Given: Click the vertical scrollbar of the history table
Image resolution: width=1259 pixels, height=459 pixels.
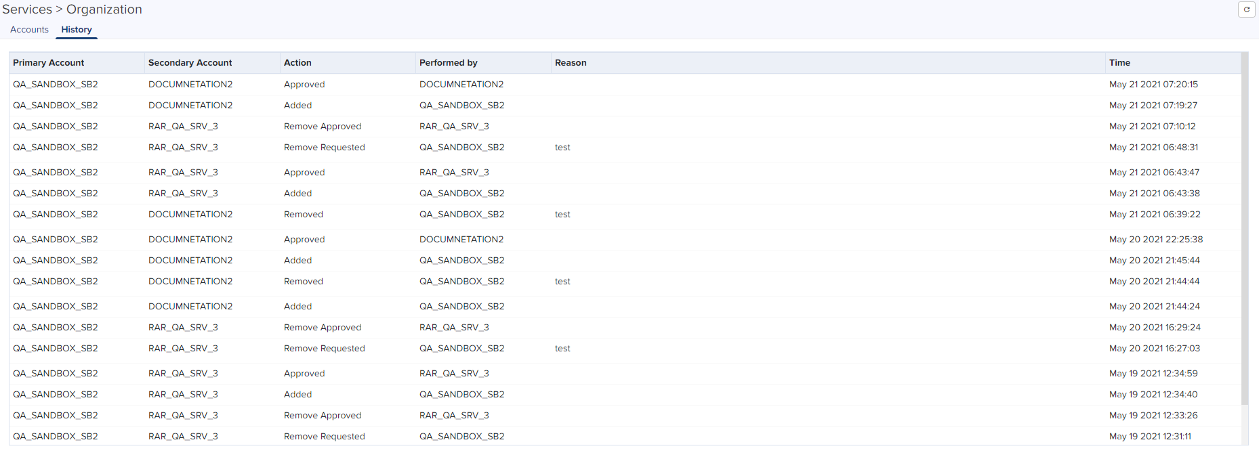Looking at the screenshot, I should pyautogui.click(x=1244, y=230).
